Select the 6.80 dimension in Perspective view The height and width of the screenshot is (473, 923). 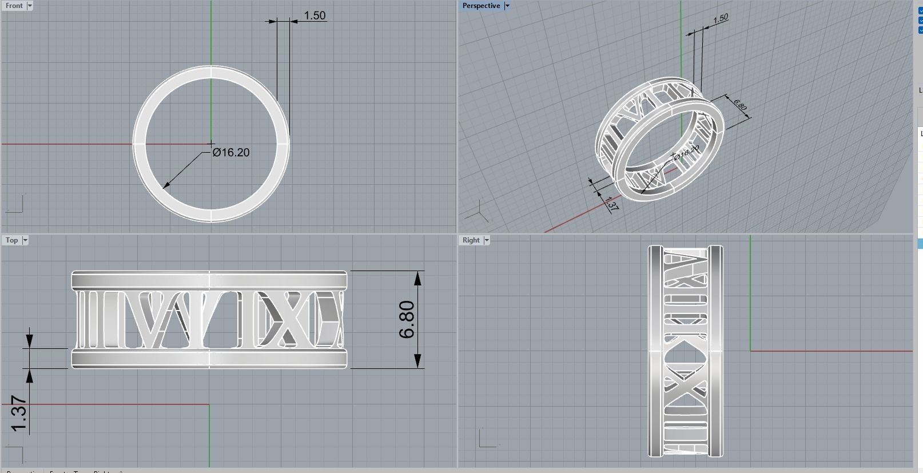pos(739,105)
